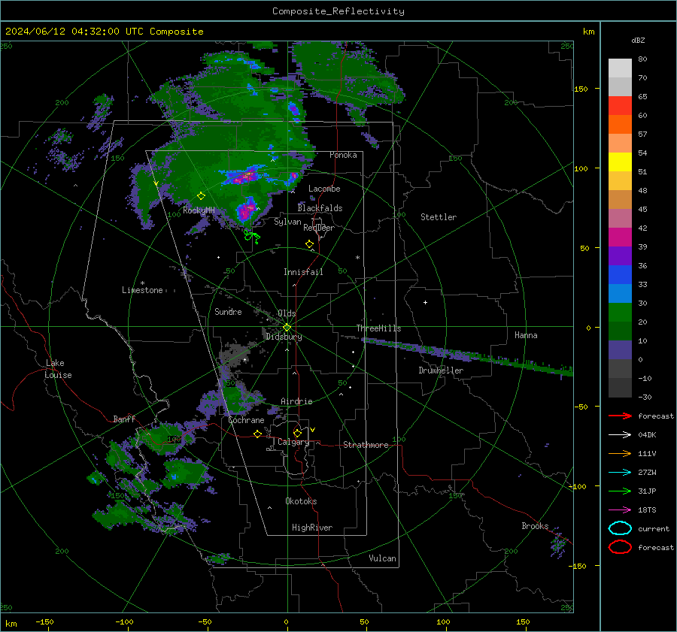Click the green storm track outline near Sylvan

click(252, 237)
